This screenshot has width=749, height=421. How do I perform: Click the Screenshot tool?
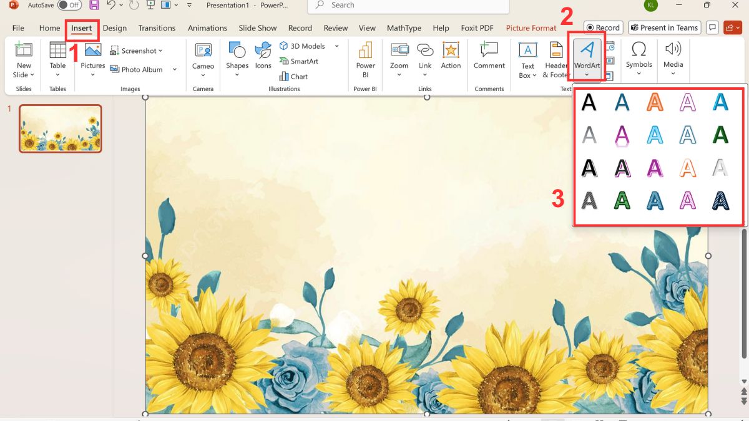(x=136, y=51)
